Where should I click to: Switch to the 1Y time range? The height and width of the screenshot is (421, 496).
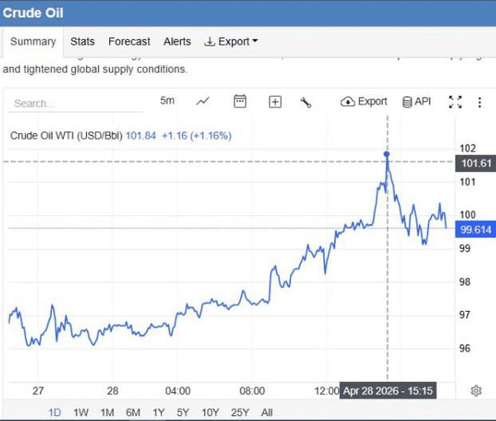coord(159,412)
